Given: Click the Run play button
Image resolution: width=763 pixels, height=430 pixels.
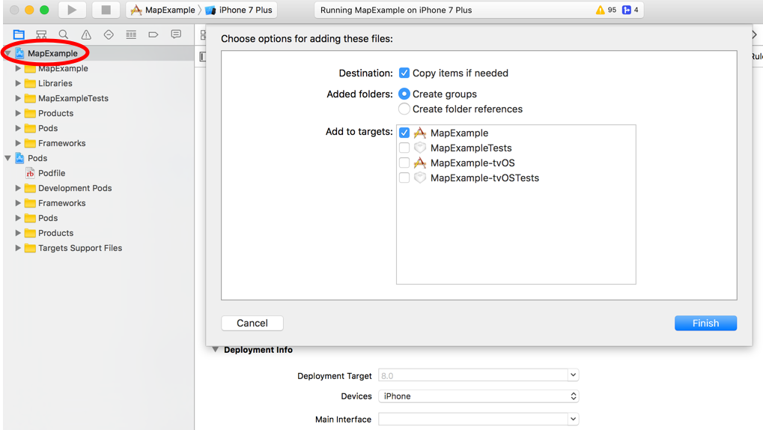Looking at the screenshot, I should coord(72,10).
